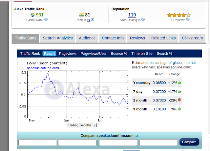Click the India flag icon beside rank 81
Screen dimensions: 210x151
[82, 15]
